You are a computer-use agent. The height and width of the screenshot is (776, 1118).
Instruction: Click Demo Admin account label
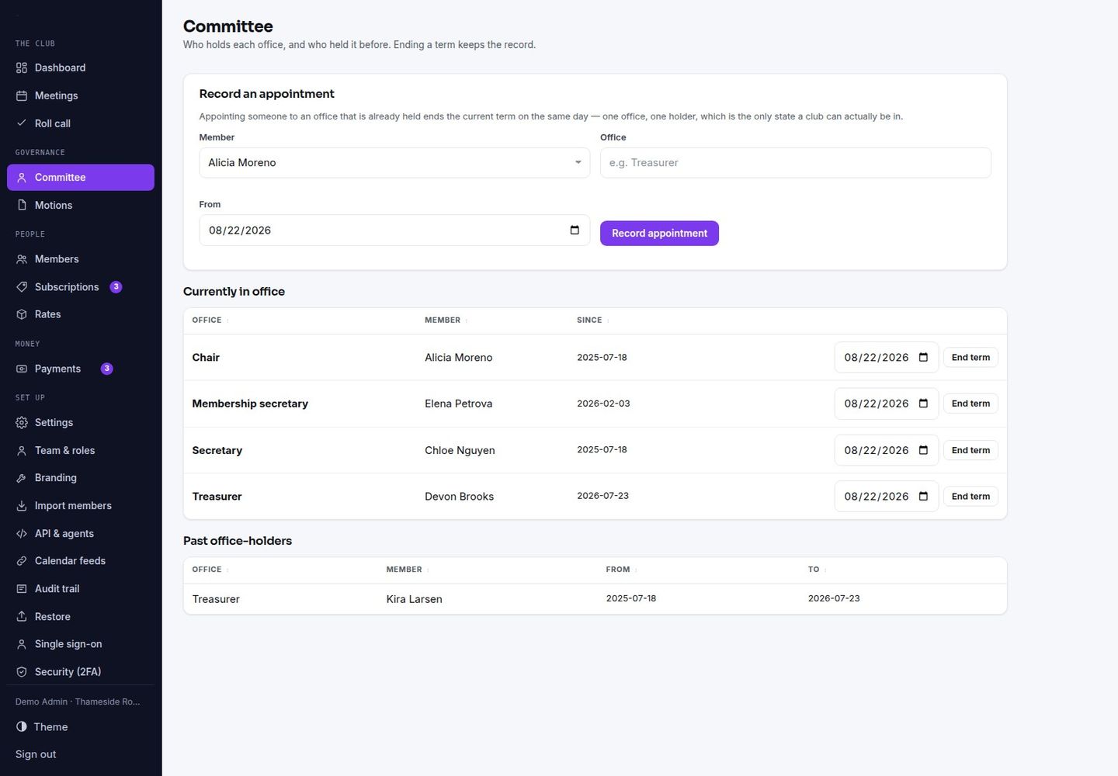point(78,702)
